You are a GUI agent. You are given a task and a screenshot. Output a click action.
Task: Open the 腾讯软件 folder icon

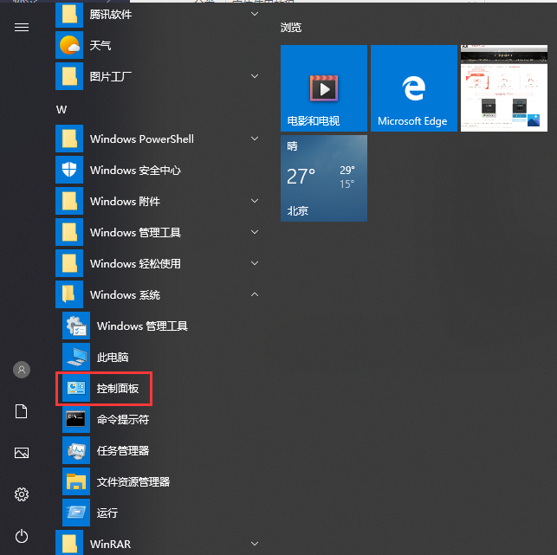point(69,15)
